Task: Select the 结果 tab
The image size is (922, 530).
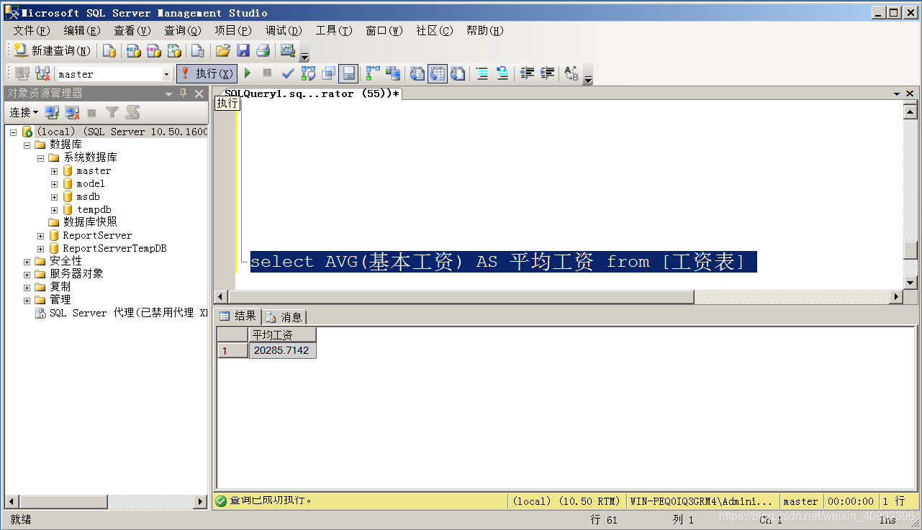Action: [238, 316]
